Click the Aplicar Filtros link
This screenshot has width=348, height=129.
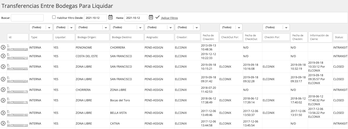click(x=169, y=18)
